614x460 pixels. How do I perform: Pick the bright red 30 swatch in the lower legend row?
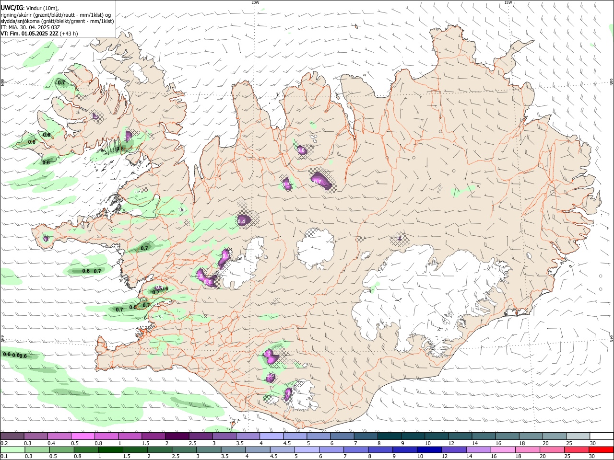point(601,450)
